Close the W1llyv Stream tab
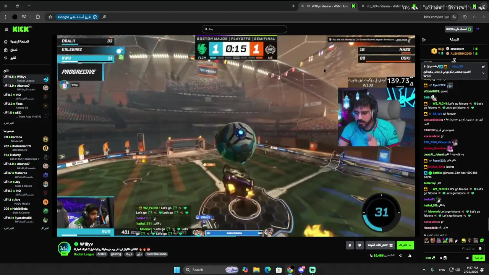Screen dimensions: 489x275 302,6
